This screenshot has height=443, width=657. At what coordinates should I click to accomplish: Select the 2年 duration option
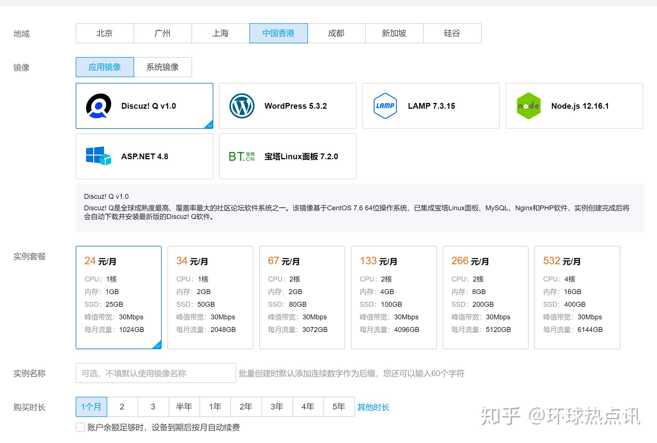pyautogui.click(x=246, y=407)
